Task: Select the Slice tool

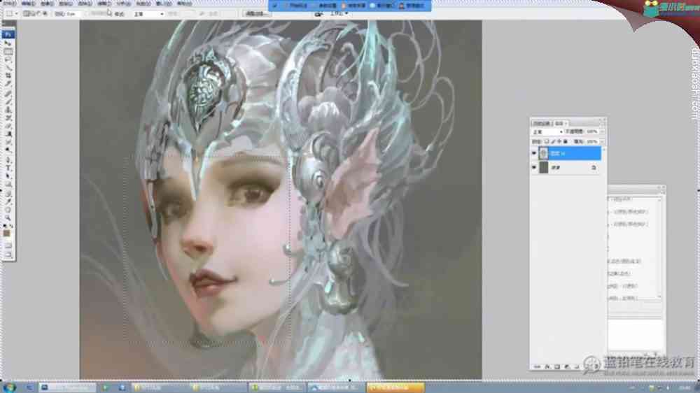Action: 8,84
